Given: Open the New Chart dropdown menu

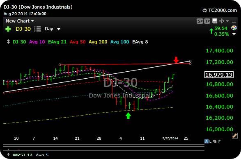Looking at the screenshot, I should 20,21.
